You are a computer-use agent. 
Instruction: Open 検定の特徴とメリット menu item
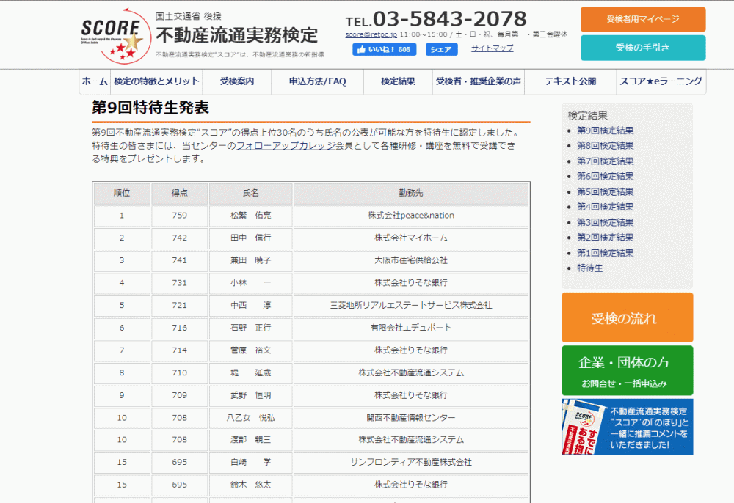tap(156, 82)
